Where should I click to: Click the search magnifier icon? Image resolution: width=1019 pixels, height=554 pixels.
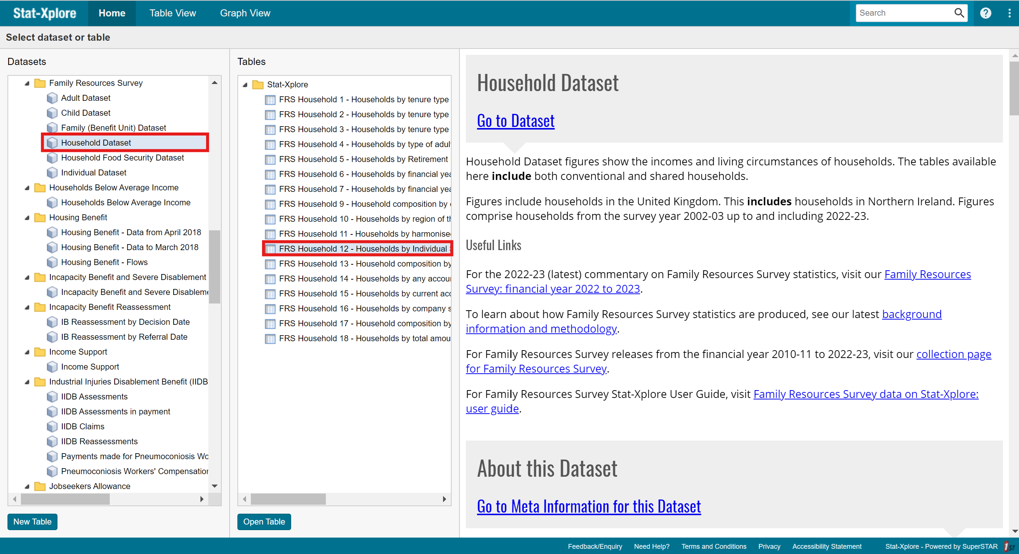[x=958, y=12]
